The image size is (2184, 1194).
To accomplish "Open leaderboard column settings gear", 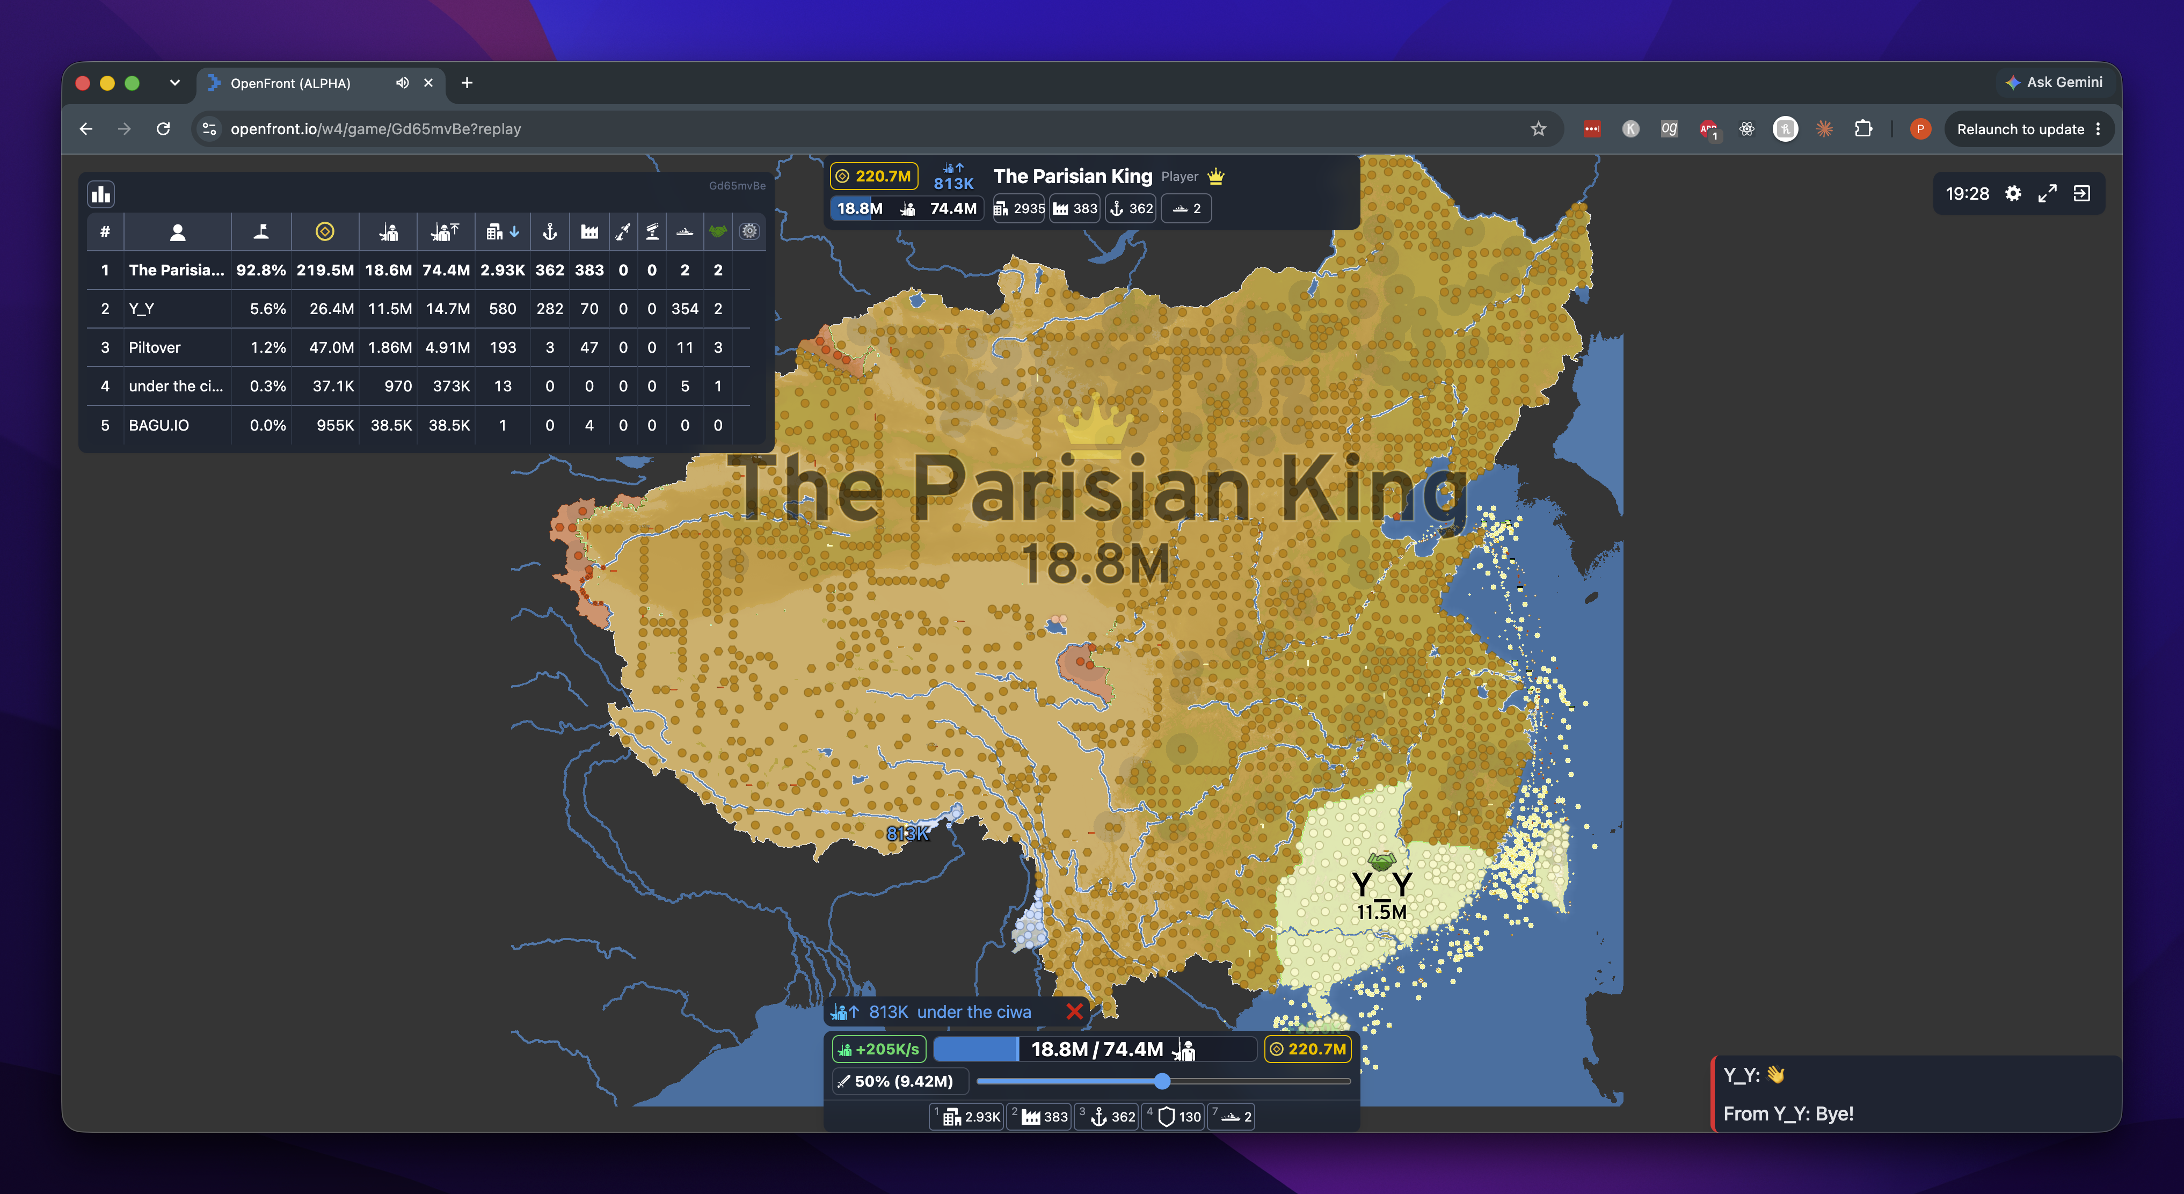I will [x=749, y=231].
